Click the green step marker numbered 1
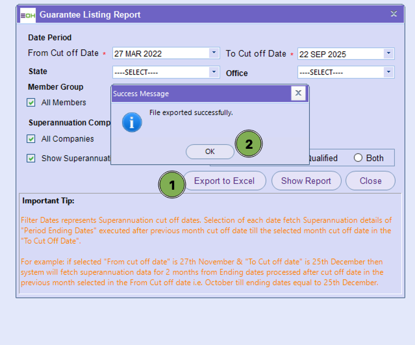This screenshot has height=345, width=415. (172, 185)
